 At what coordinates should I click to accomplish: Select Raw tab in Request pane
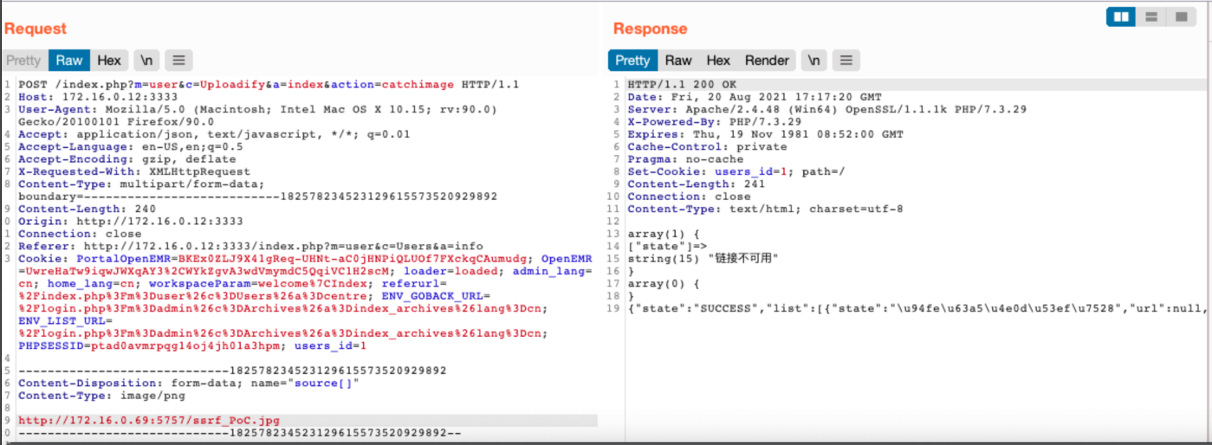click(x=69, y=60)
